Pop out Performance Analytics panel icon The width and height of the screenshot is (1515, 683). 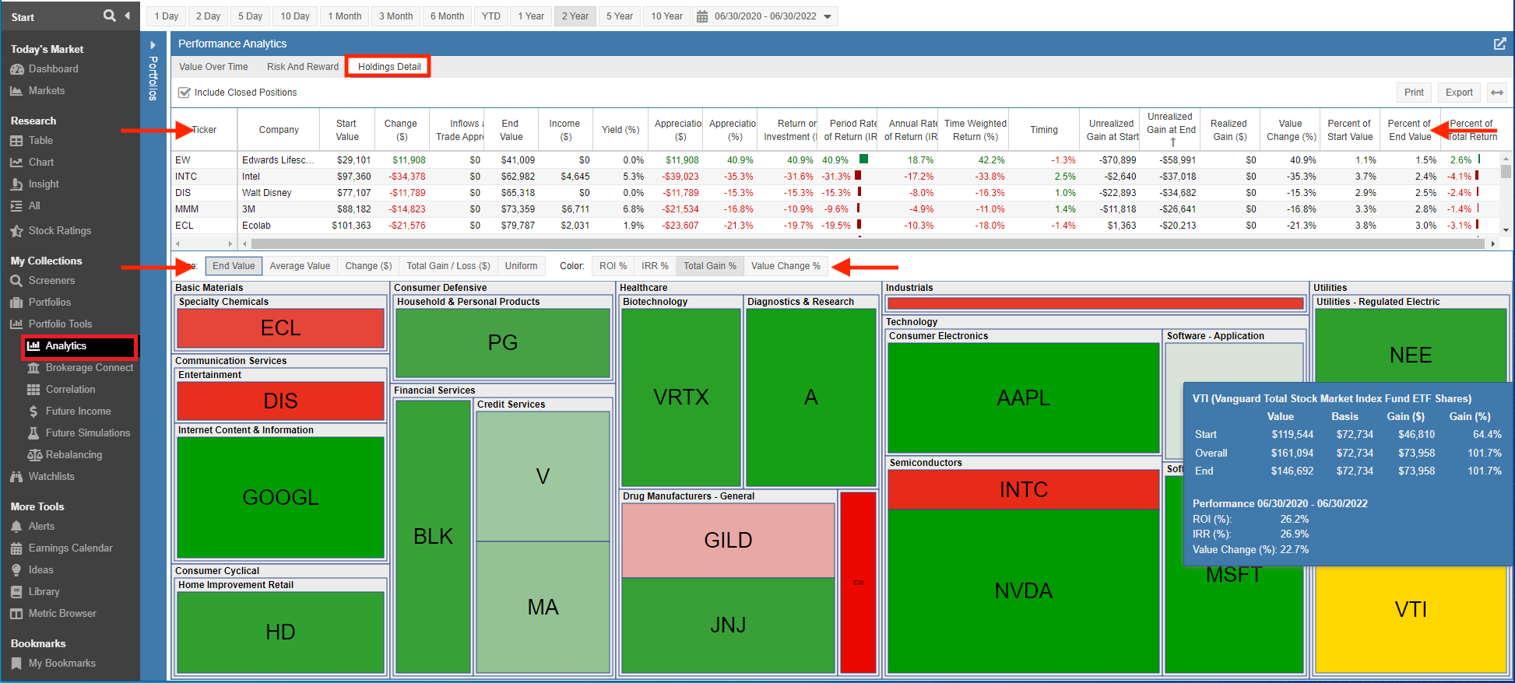tap(1499, 44)
